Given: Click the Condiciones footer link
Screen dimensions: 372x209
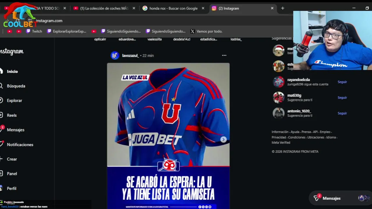Looking at the screenshot, I should click(x=297, y=137).
